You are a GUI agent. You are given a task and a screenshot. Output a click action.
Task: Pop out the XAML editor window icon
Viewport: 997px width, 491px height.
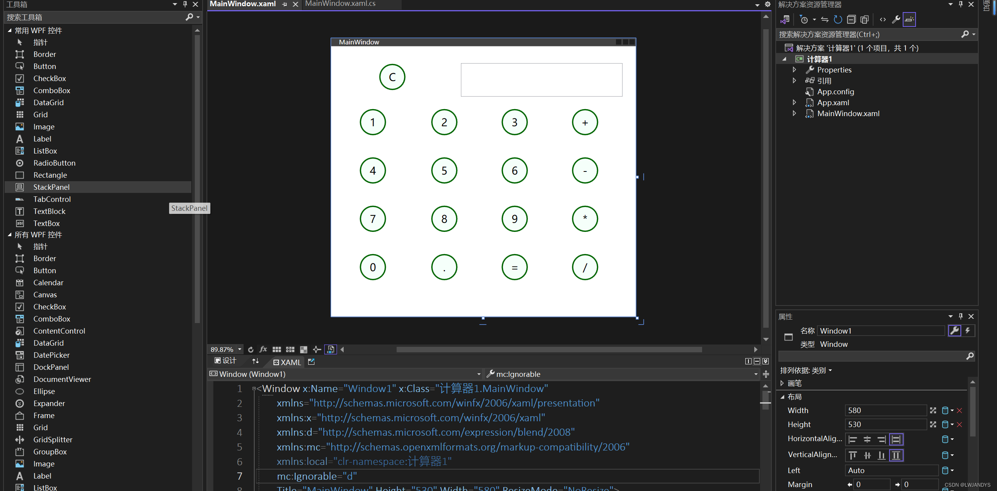pyautogui.click(x=311, y=362)
